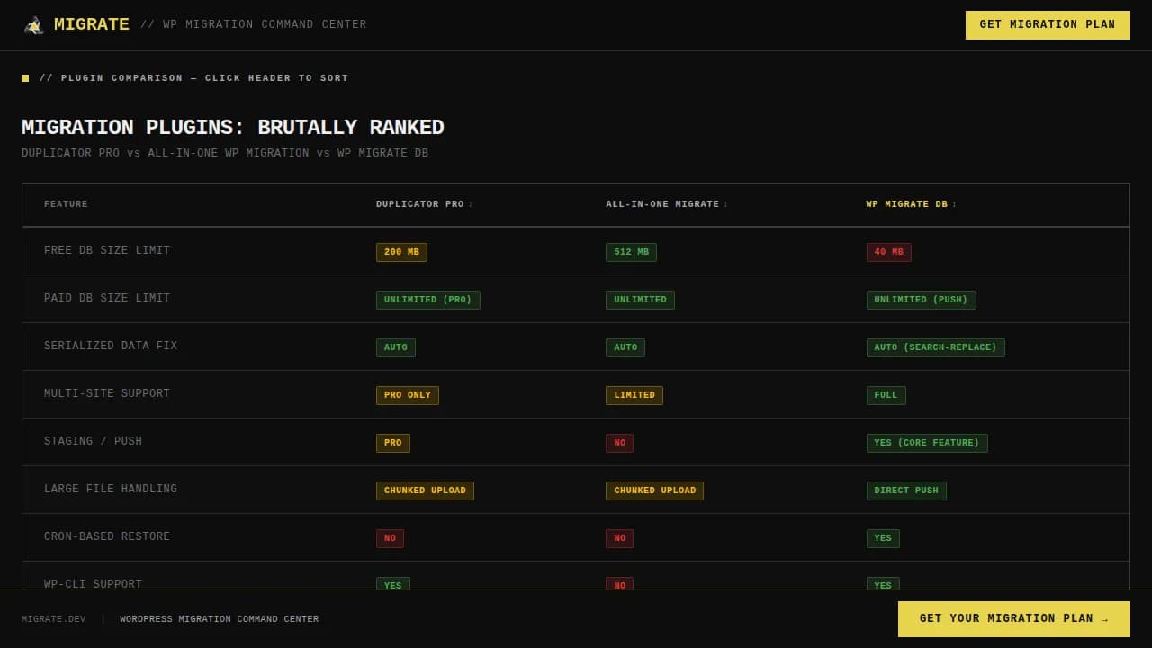This screenshot has height=648, width=1152.
Task: Click the FEATURE column header
Action: click(x=66, y=204)
